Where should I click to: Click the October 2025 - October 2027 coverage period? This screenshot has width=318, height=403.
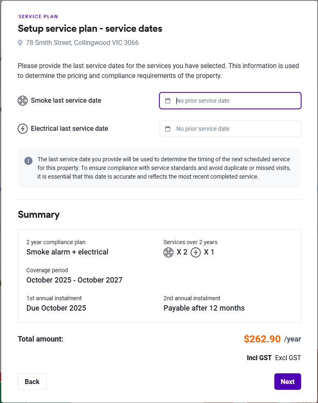point(74,280)
